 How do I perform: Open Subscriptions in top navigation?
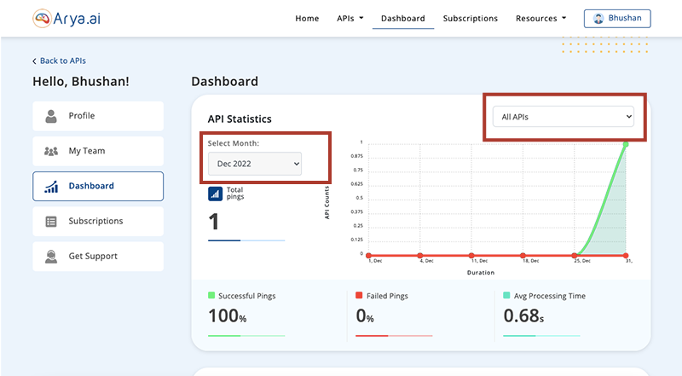pos(471,18)
